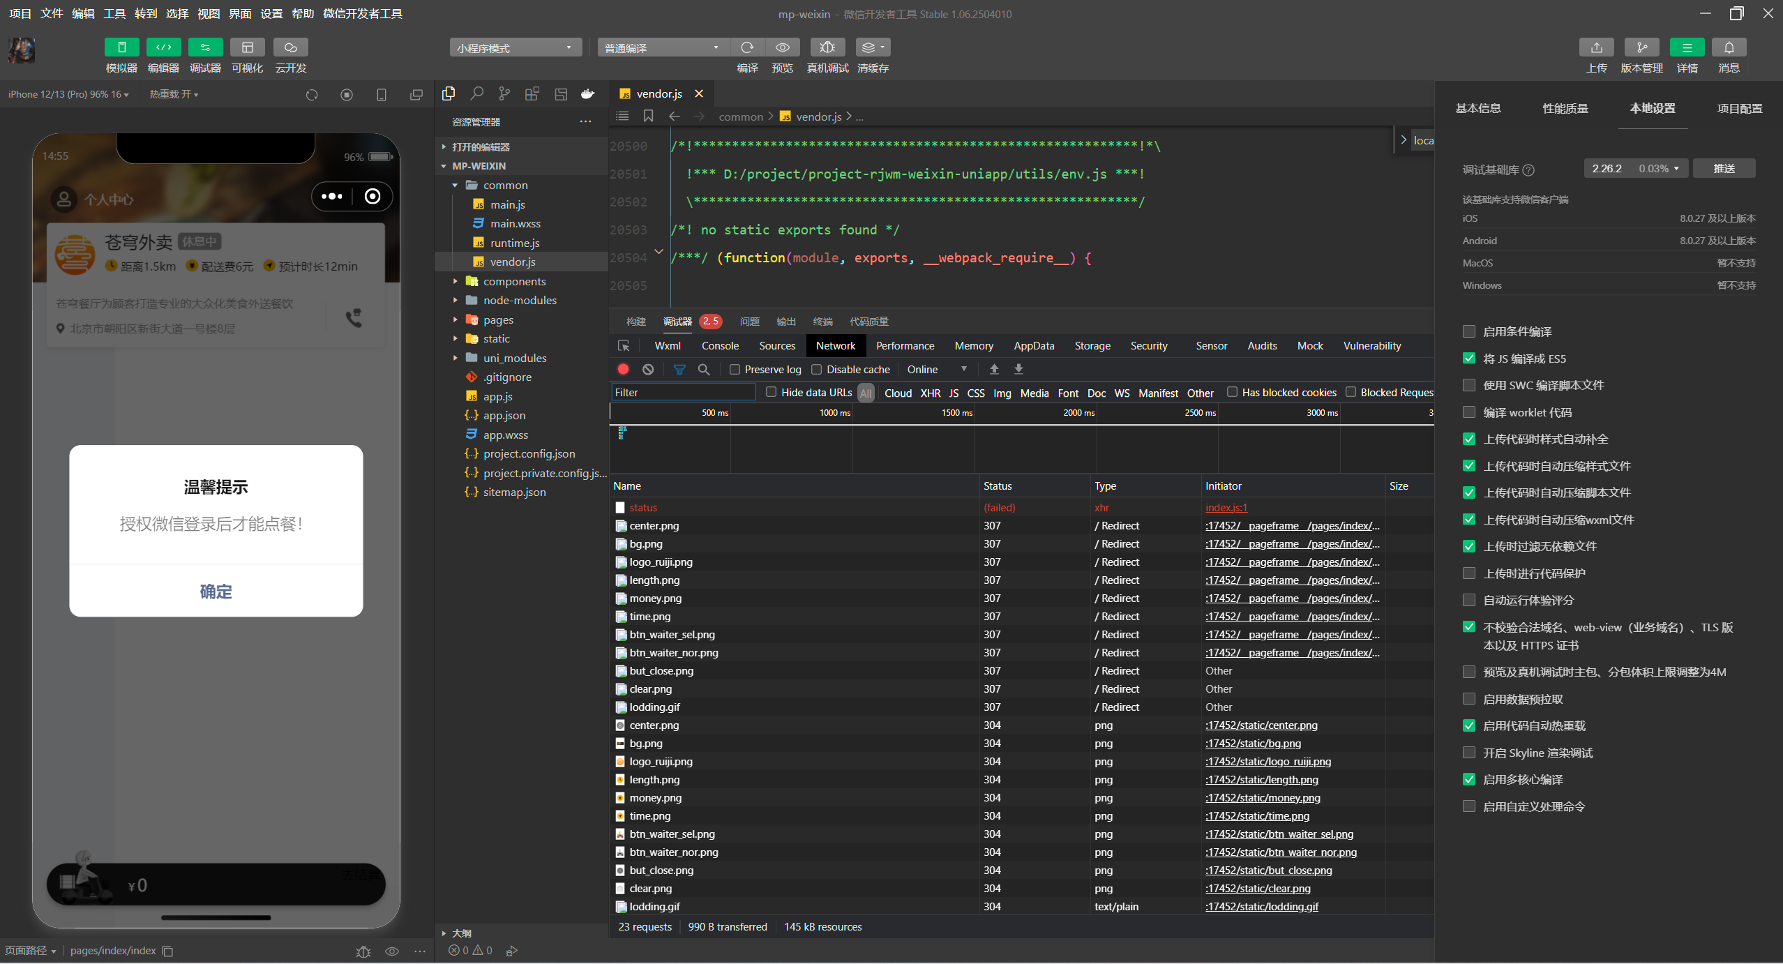Check Has blocked cookies
1783x964 pixels.
pyautogui.click(x=1232, y=392)
